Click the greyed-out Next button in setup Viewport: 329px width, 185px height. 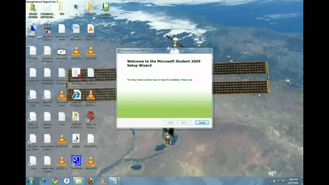point(184,123)
